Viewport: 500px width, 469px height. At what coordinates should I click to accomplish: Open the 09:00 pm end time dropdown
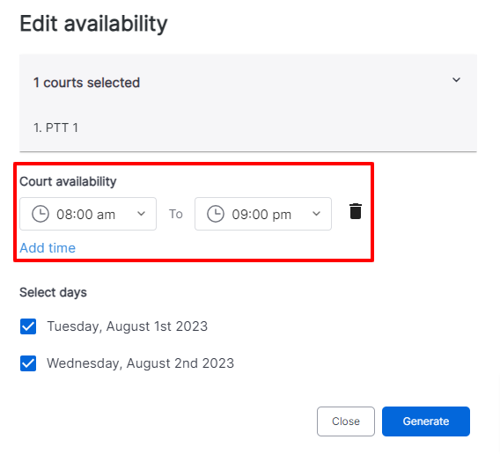pyautogui.click(x=263, y=214)
